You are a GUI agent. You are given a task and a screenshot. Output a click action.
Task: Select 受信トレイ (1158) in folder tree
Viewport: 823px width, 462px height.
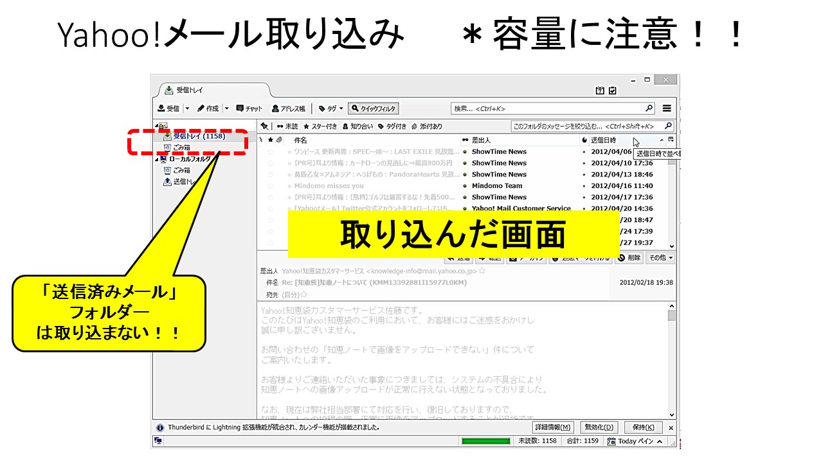click(x=199, y=136)
